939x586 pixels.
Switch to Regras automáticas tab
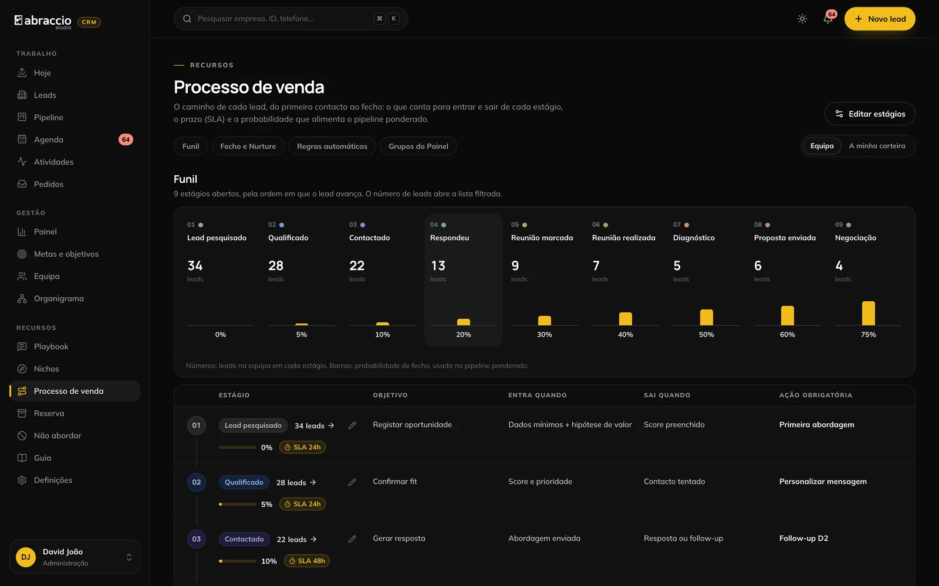pos(332,146)
